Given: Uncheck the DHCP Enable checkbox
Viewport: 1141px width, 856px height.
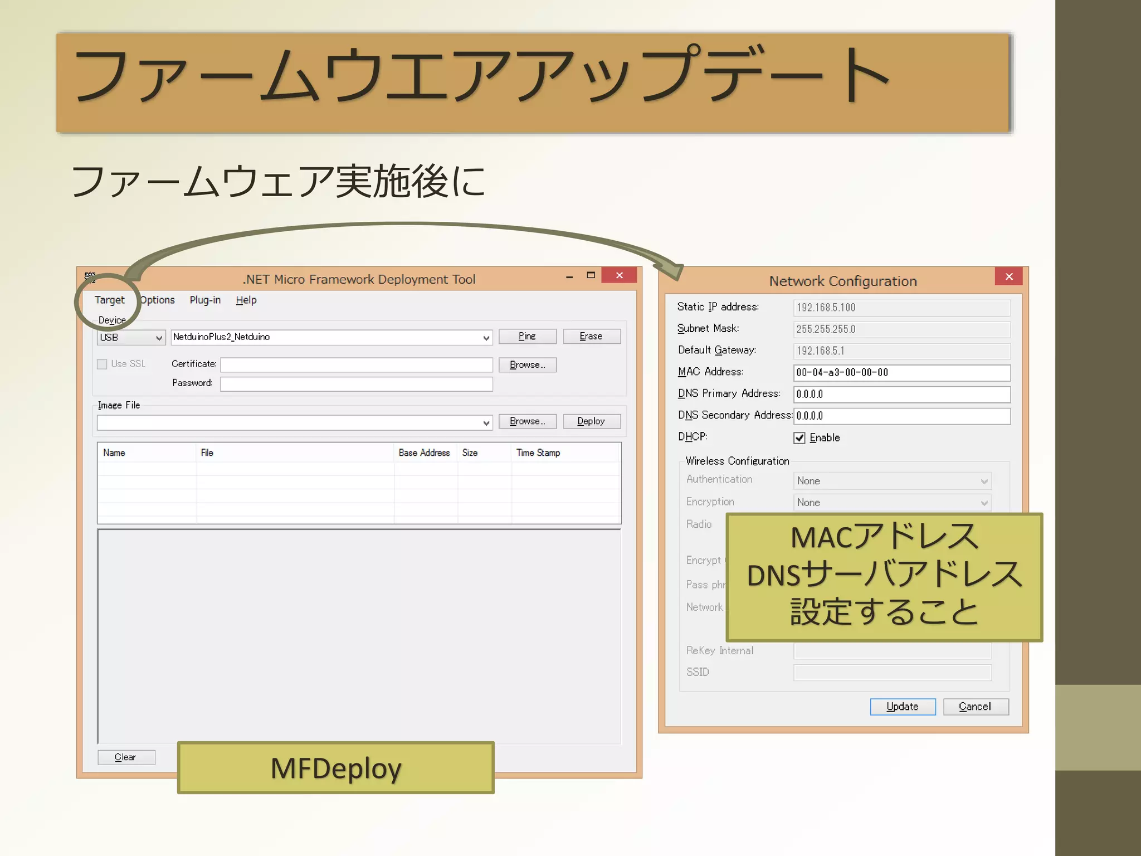Looking at the screenshot, I should tap(799, 438).
